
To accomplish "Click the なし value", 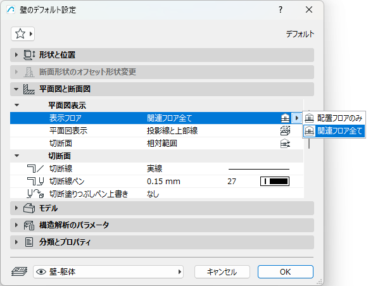I will click(x=153, y=194).
